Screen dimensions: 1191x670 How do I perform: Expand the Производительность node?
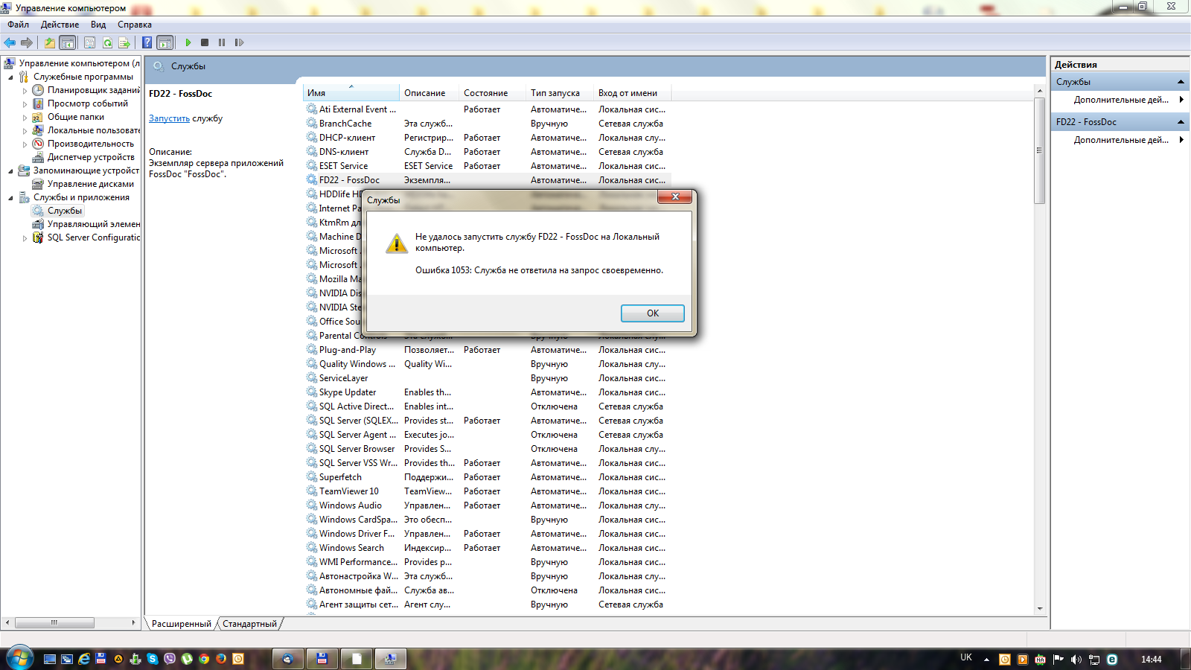point(25,144)
